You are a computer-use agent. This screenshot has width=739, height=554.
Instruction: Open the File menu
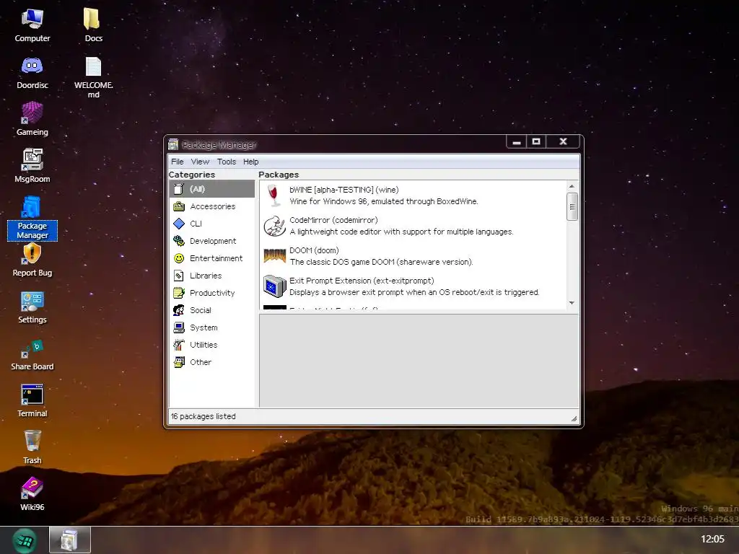(178, 162)
